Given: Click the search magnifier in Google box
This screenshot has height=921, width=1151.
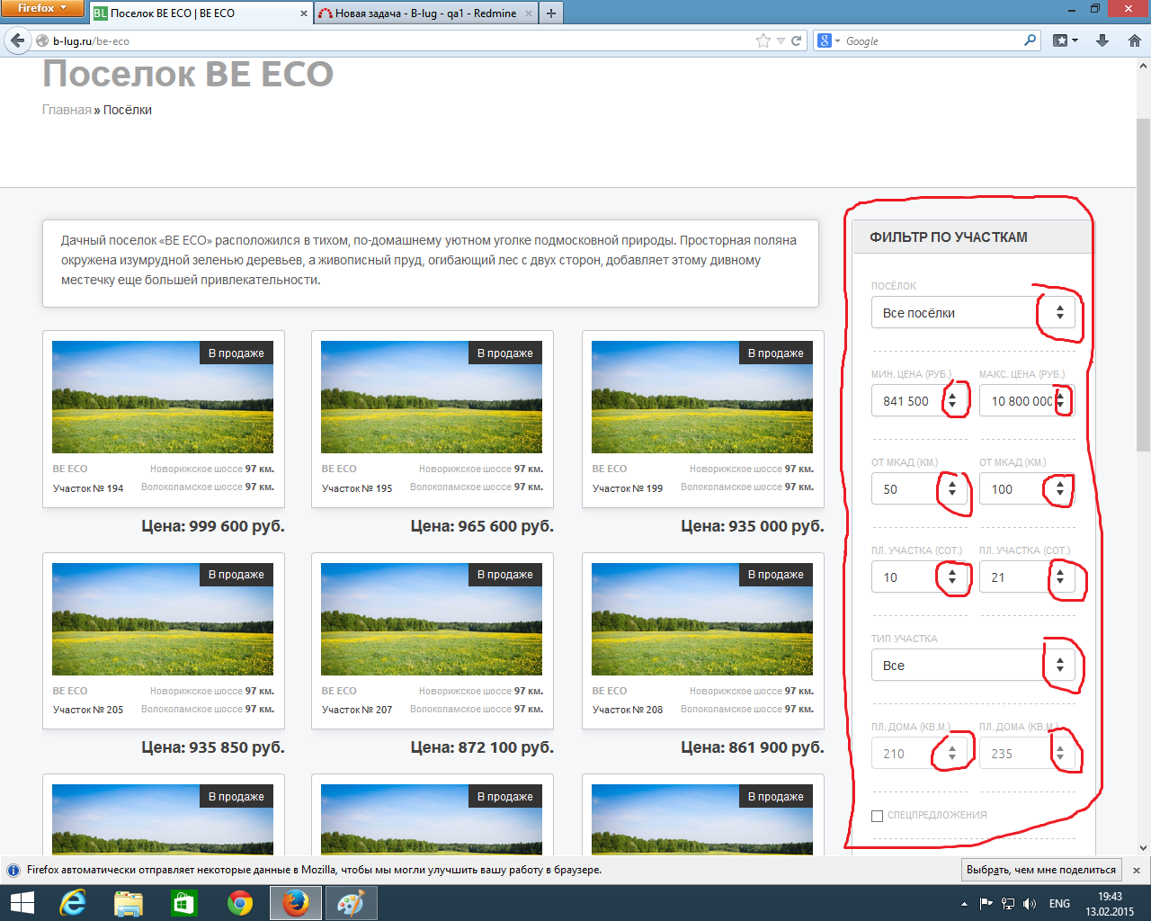Looking at the screenshot, I should (1030, 40).
